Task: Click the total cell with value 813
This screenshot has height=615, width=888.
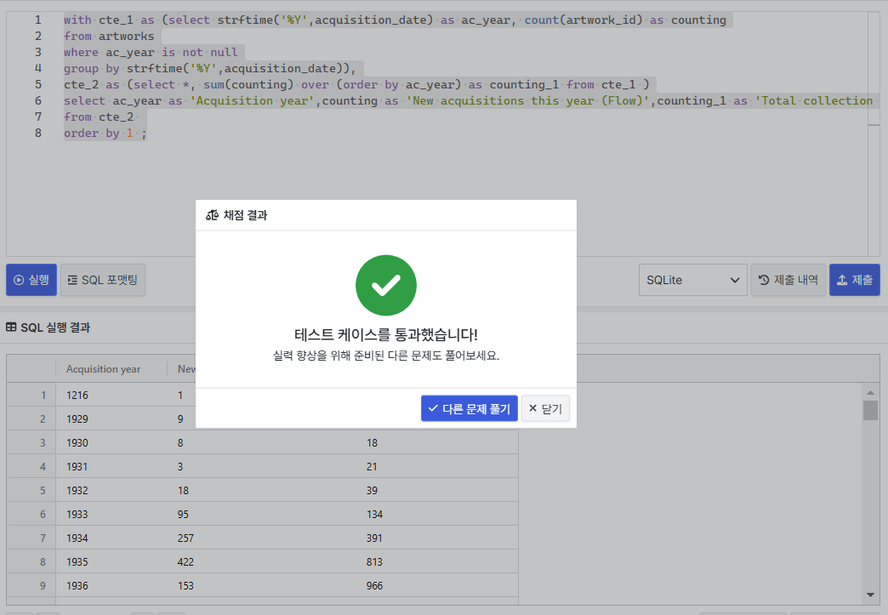Action: tap(437, 561)
